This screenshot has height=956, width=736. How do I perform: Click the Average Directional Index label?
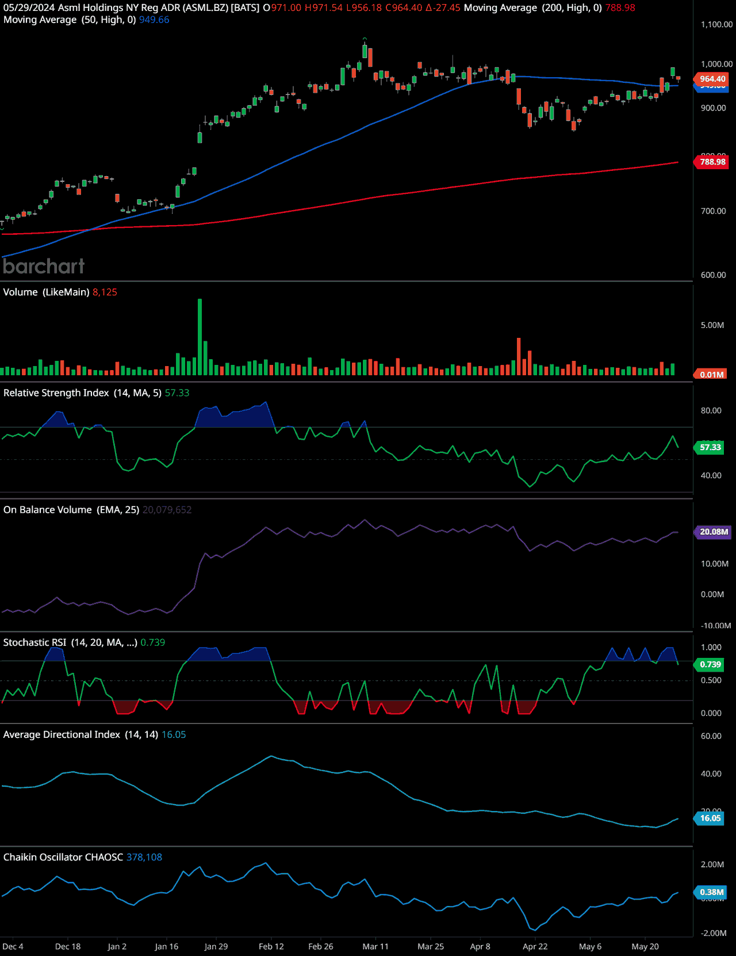pyautogui.click(x=62, y=734)
